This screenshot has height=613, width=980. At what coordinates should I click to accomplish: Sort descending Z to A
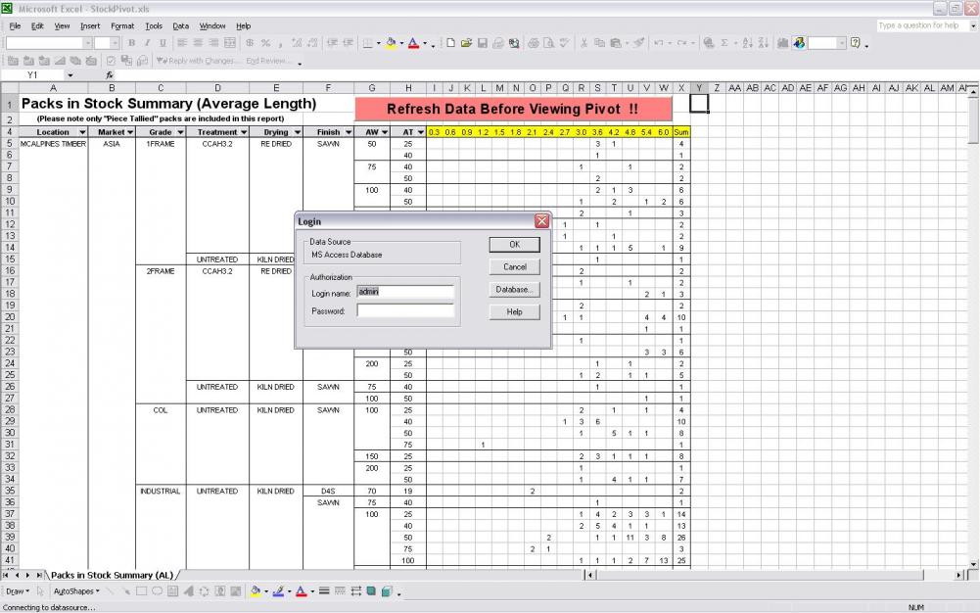pos(763,42)
